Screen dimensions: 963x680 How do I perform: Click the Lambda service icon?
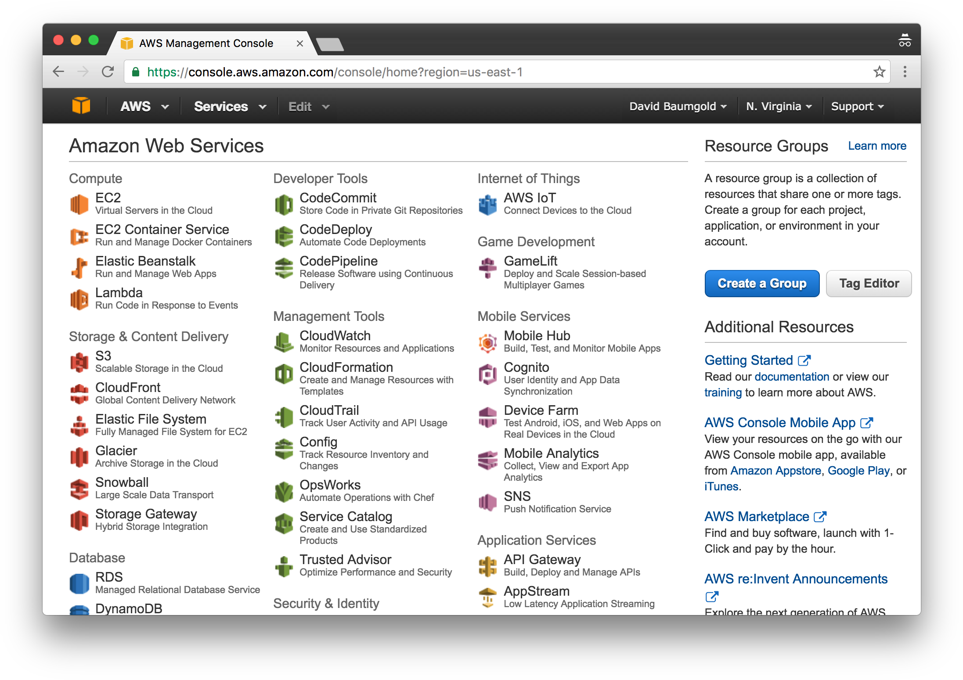(x=80, y=299)
